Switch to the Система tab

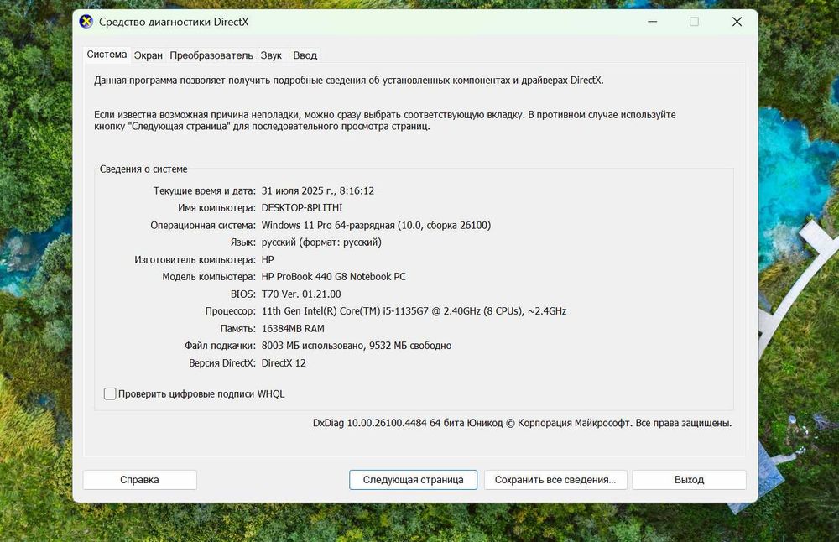(107, 55)
